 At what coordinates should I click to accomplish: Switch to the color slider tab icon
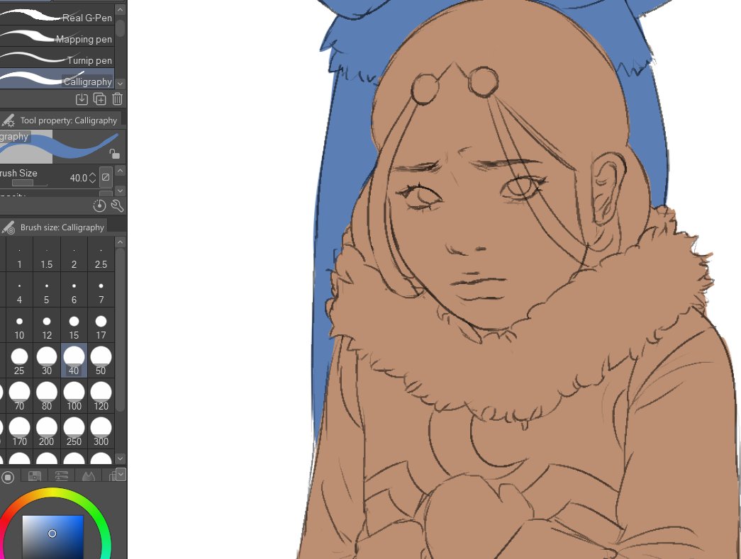62,477
